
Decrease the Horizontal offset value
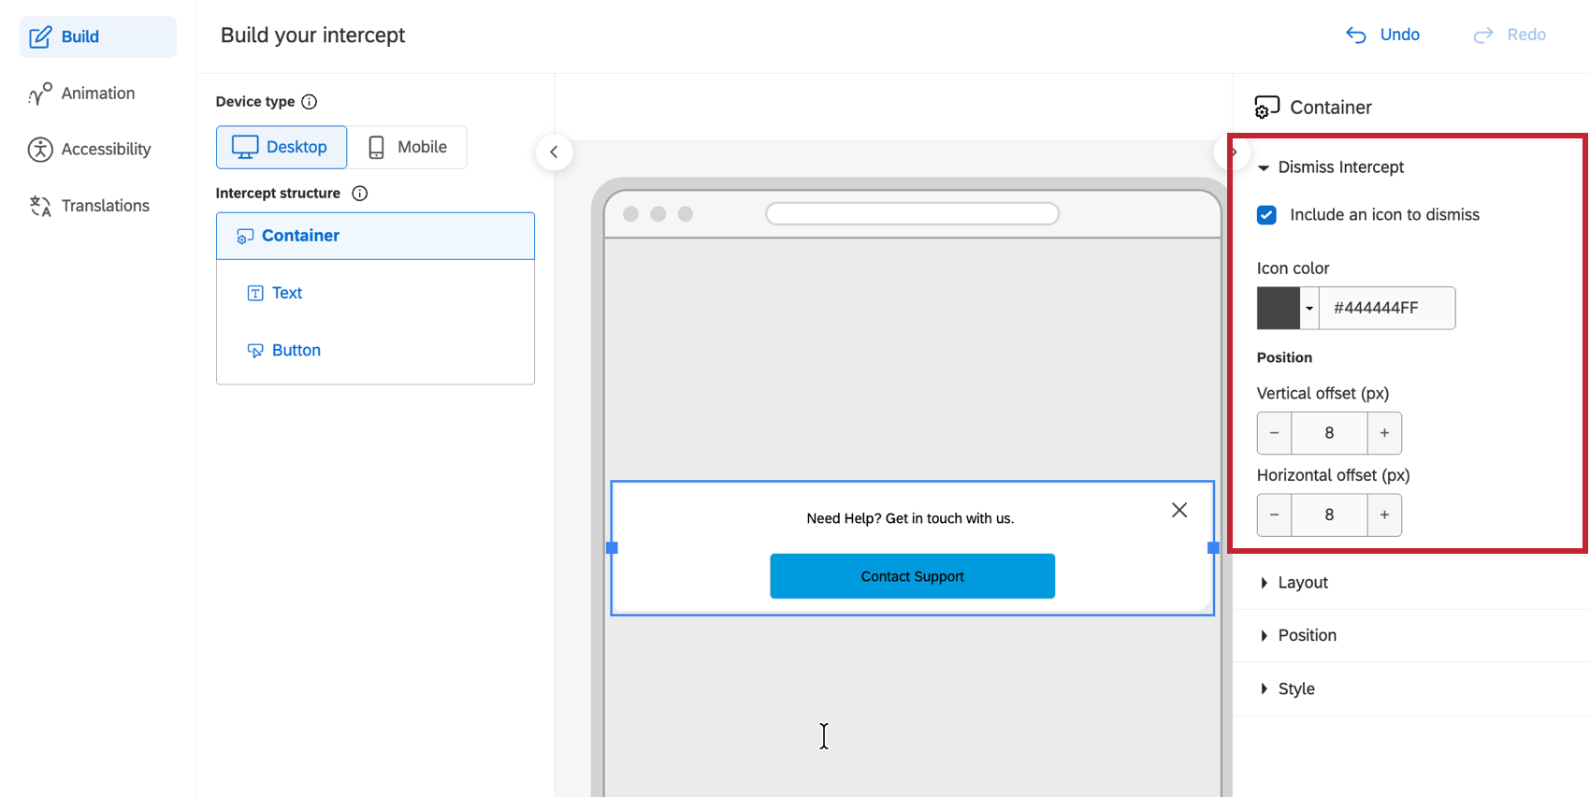coord(1274,514)
